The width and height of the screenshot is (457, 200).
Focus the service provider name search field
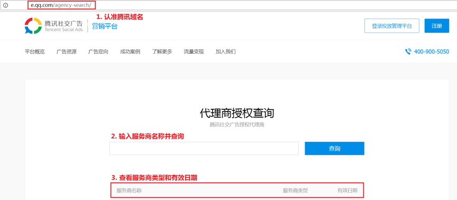click(204, 148)
